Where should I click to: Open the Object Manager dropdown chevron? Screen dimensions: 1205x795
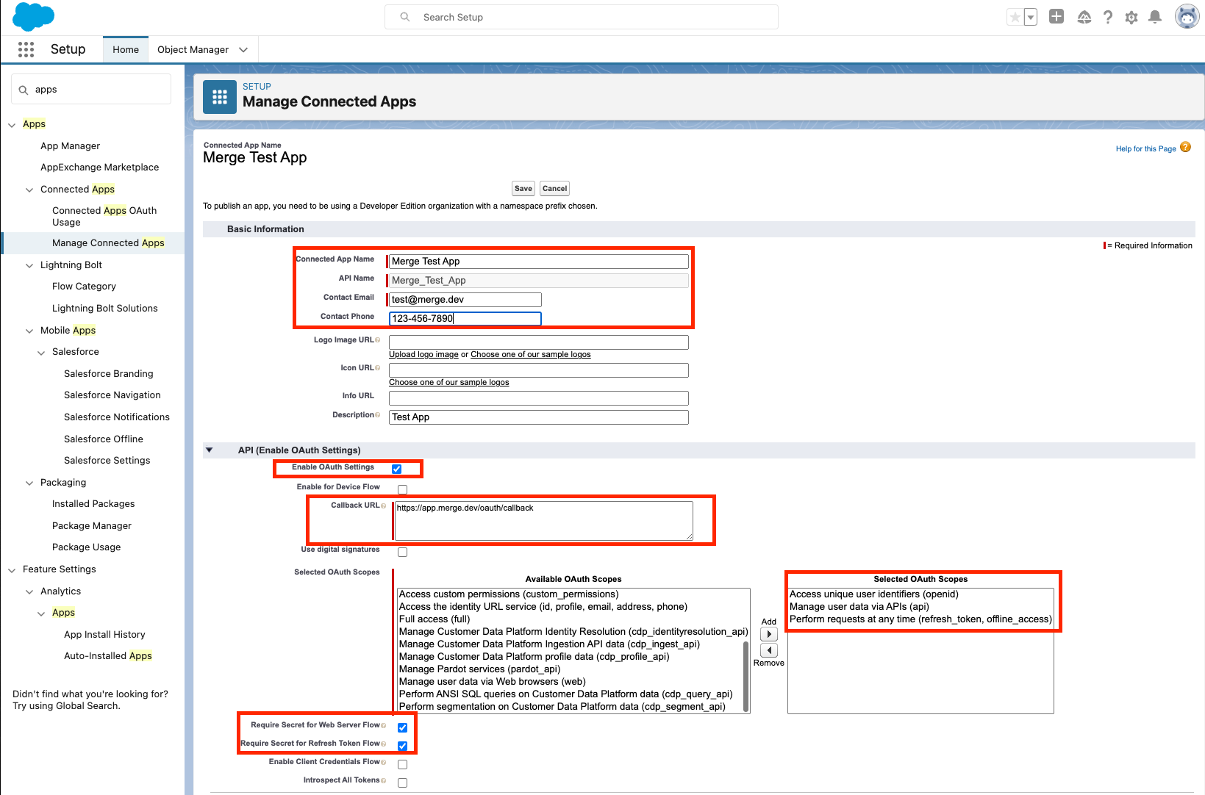(243, 50)
